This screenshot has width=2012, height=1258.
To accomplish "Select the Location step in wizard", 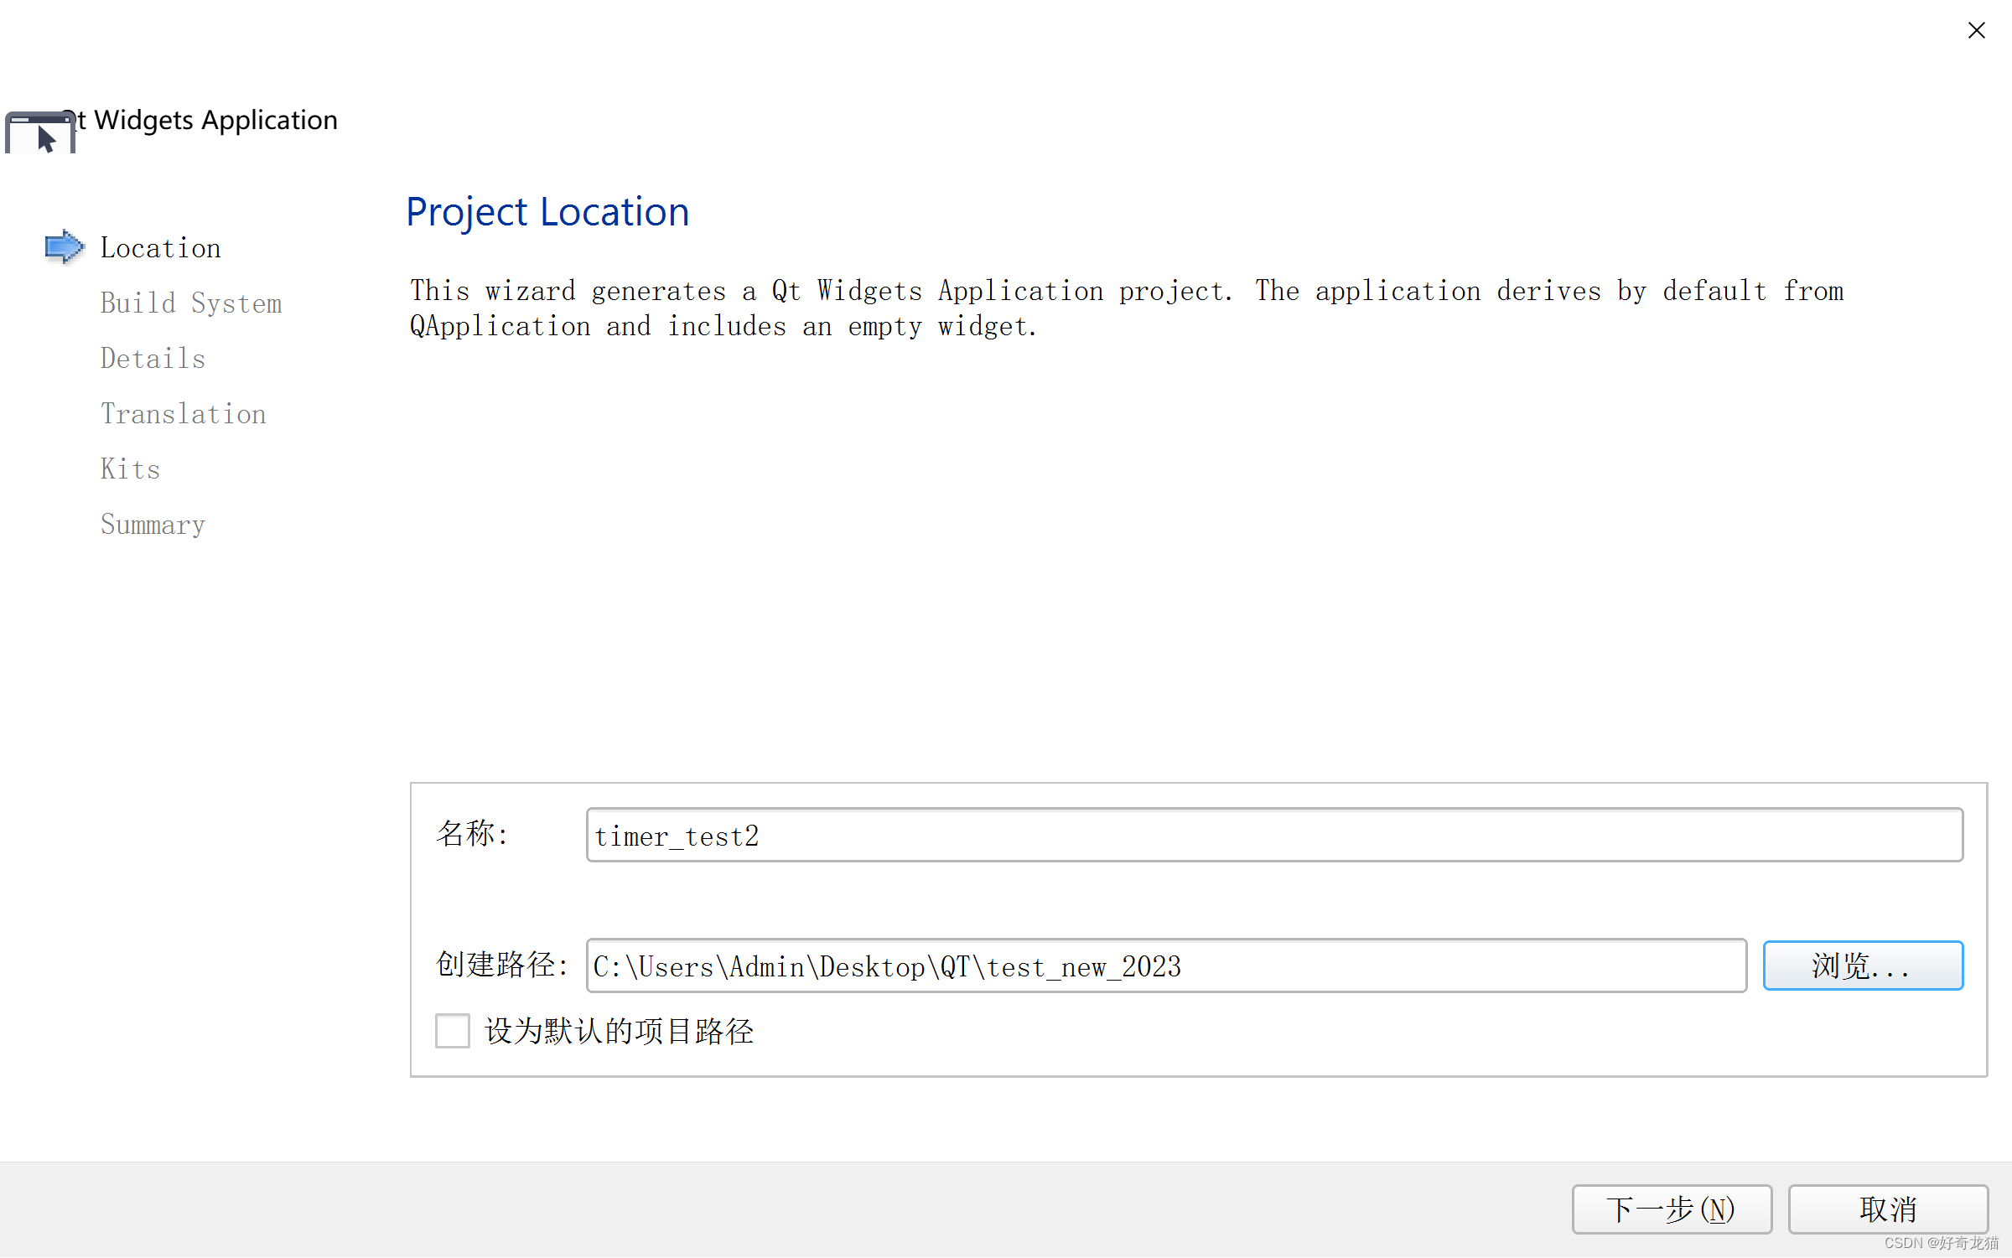I will pos(159,246).
